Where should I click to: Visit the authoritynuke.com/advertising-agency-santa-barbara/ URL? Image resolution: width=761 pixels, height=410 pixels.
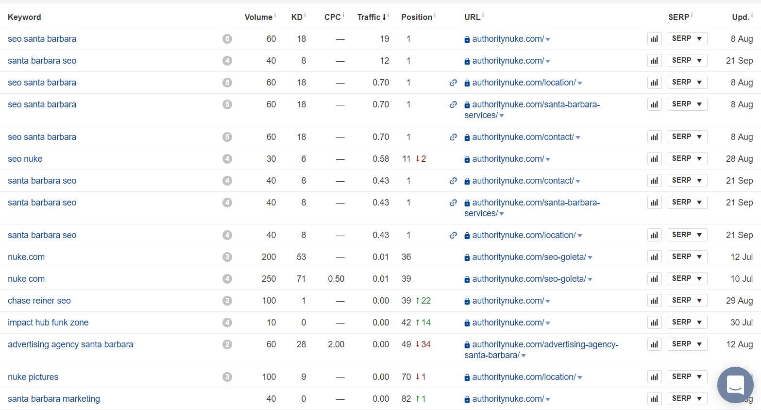[x=541, y=350]
